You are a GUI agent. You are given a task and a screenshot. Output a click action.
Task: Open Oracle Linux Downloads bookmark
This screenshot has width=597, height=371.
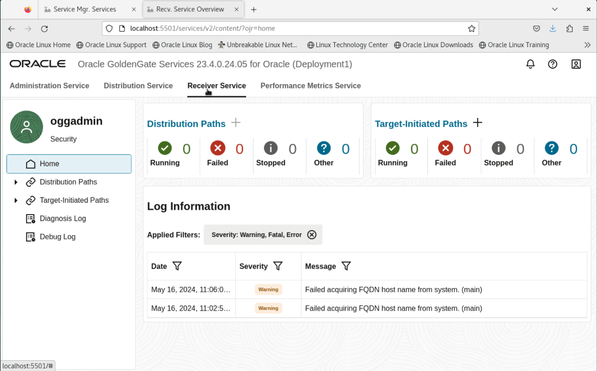[x=433, y=45]
